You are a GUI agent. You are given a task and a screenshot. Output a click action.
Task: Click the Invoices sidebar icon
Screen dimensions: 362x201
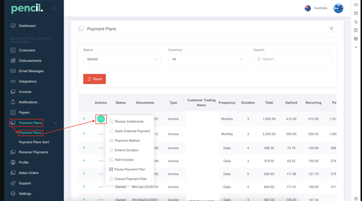pos(13,92)
